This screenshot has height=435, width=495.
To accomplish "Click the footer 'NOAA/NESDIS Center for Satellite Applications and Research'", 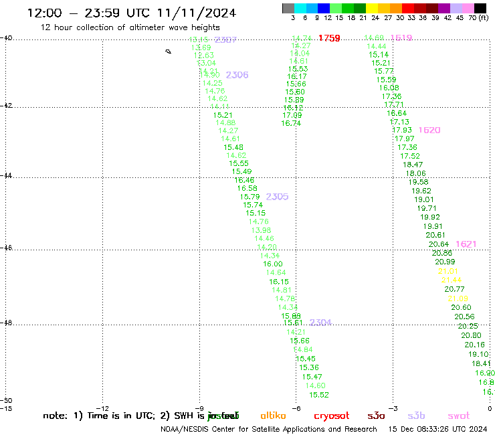I will [269, 430].
